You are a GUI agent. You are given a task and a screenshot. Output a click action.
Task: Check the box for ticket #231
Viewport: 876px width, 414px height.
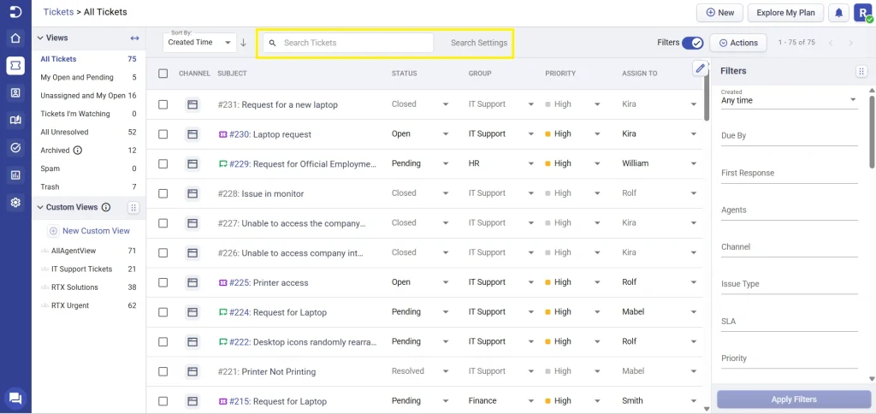coord(163,104)
